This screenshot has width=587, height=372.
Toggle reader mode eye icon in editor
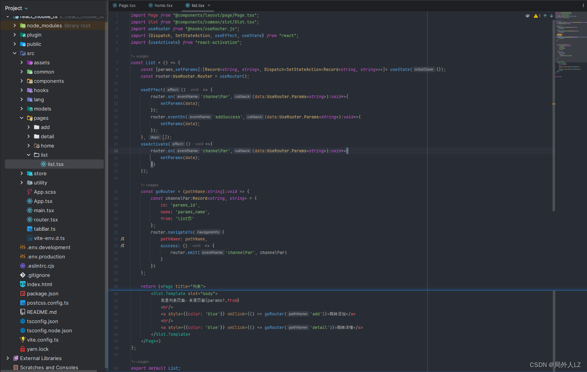527,16
